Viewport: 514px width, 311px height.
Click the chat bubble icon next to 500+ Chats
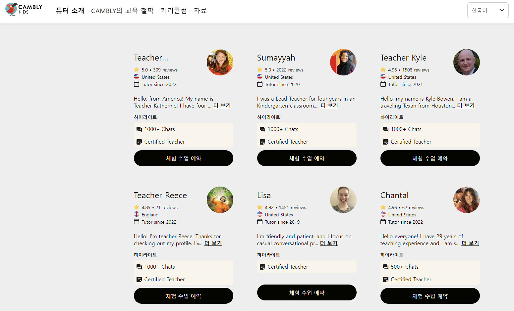click(x=385, y=267)
